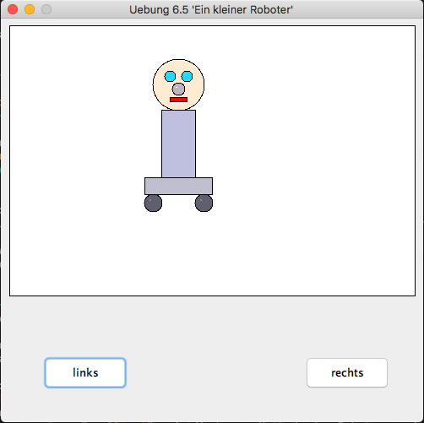This screenshot has width=424, height=423.
Task: Close the window with red button
Action: click(x=13, y=9)
